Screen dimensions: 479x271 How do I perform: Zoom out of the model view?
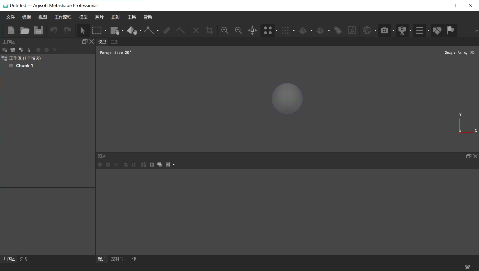pyautogui.click(x=238, y=30)
